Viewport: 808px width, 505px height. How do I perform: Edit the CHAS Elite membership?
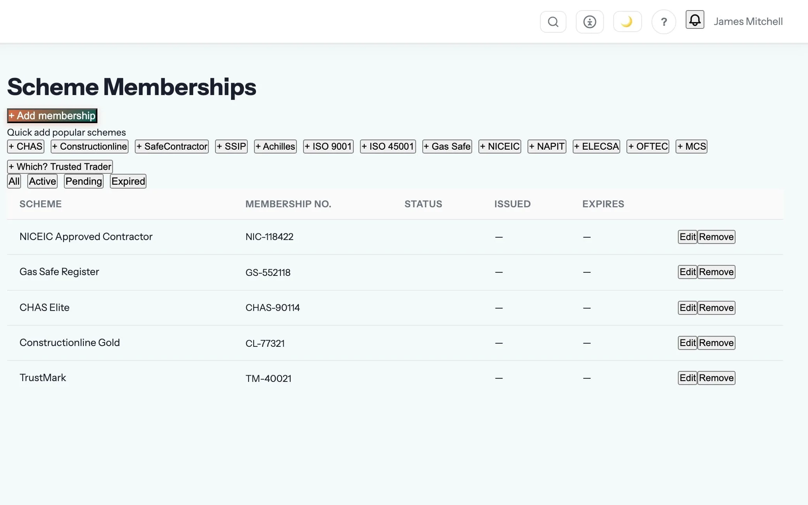[688, 308]
